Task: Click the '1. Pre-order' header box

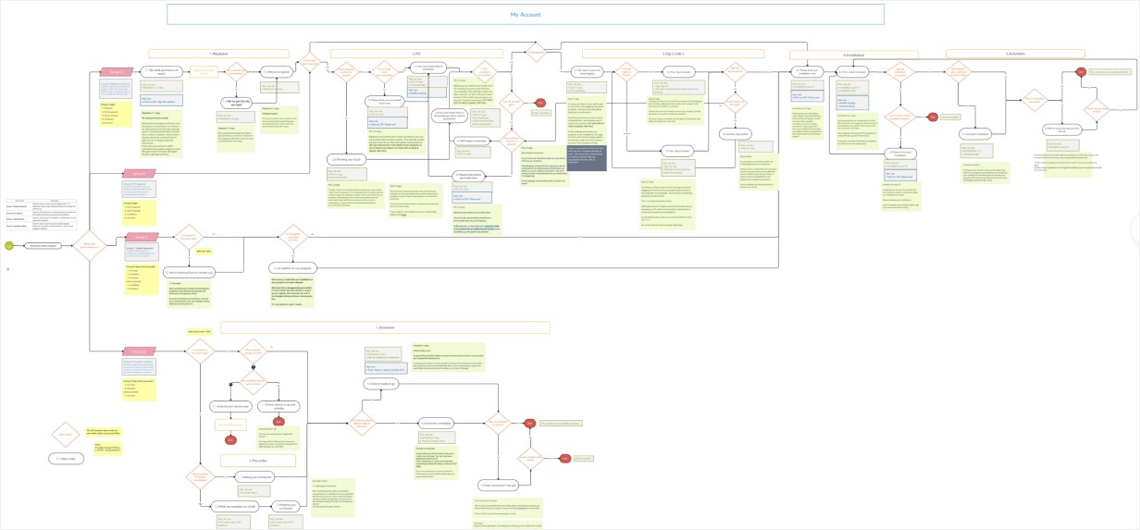Action: point(258,461)
